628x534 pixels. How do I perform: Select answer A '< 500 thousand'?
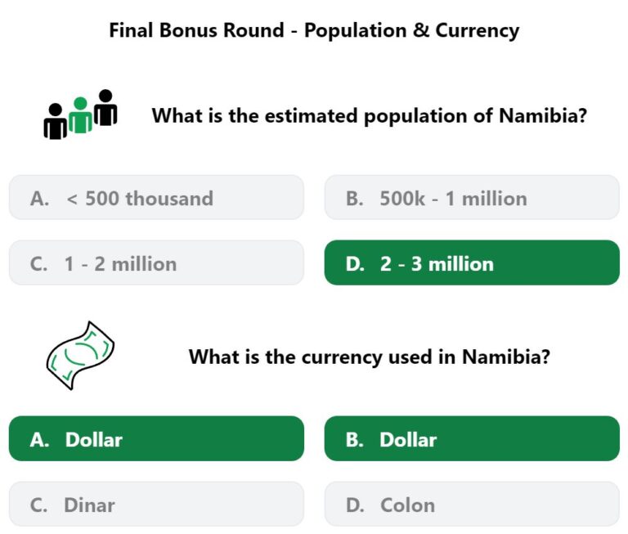coord(157,198)
